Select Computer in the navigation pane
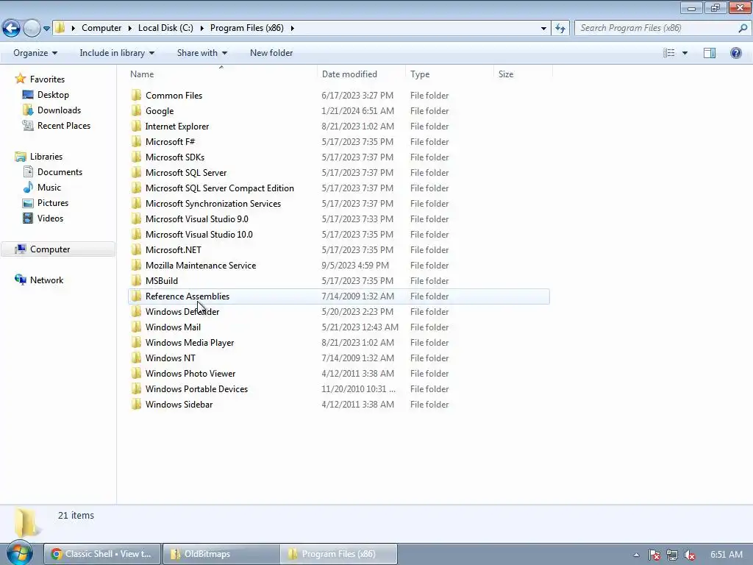The image size is (753, 565). (x=50, y=249)
